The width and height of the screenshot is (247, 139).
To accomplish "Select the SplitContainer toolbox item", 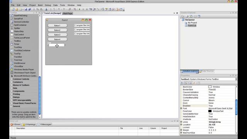I will tap(20, 25).
